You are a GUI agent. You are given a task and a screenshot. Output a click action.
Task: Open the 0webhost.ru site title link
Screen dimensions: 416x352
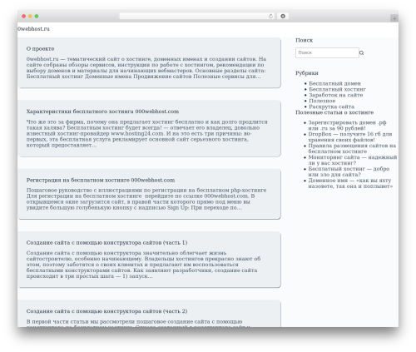click(33, 29)
